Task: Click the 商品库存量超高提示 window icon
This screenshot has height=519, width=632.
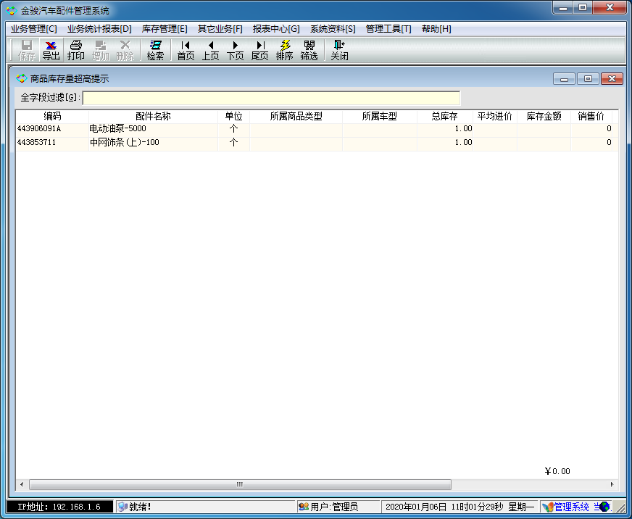Action: pos(21,78)
